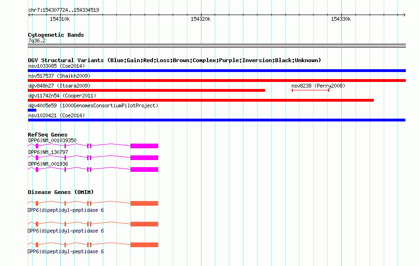Open the first DPP6|dipeptidyl-peptidase 6 link
The width and height of the screenshot is (419, 266).
pyautogui.click(x=66, y=210)
